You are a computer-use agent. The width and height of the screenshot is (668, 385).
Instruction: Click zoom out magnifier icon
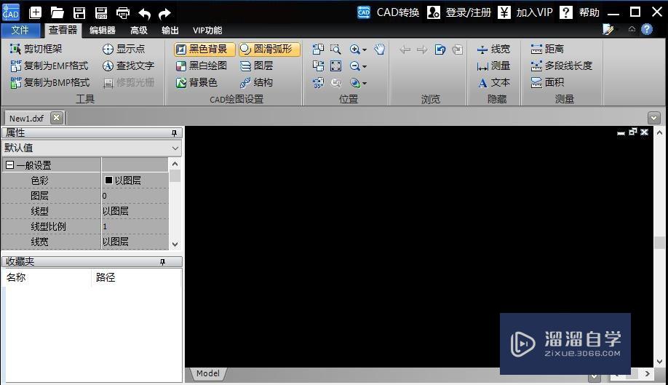pos(354,66)
